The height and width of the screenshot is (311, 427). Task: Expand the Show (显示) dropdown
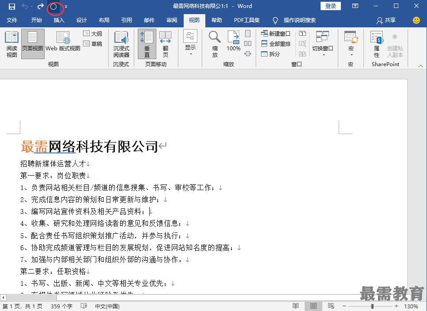pyautogui.click(x=190, y=43)
